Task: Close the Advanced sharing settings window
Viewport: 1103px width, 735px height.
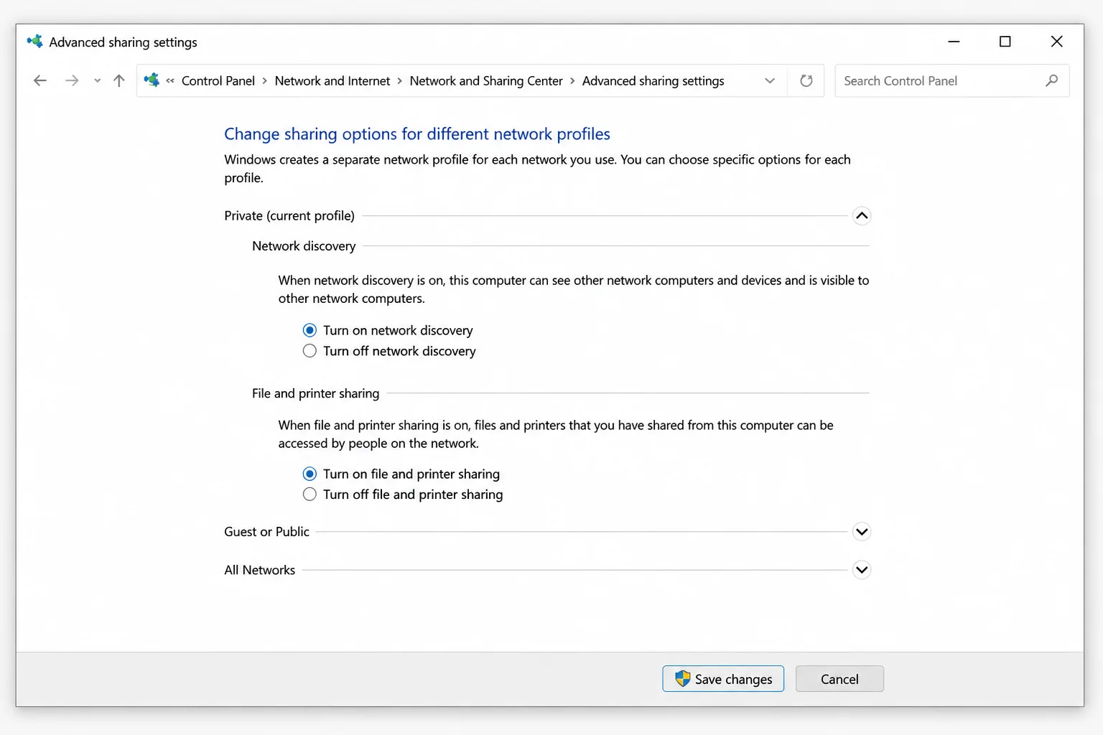Action: [x=1057, y=42]
